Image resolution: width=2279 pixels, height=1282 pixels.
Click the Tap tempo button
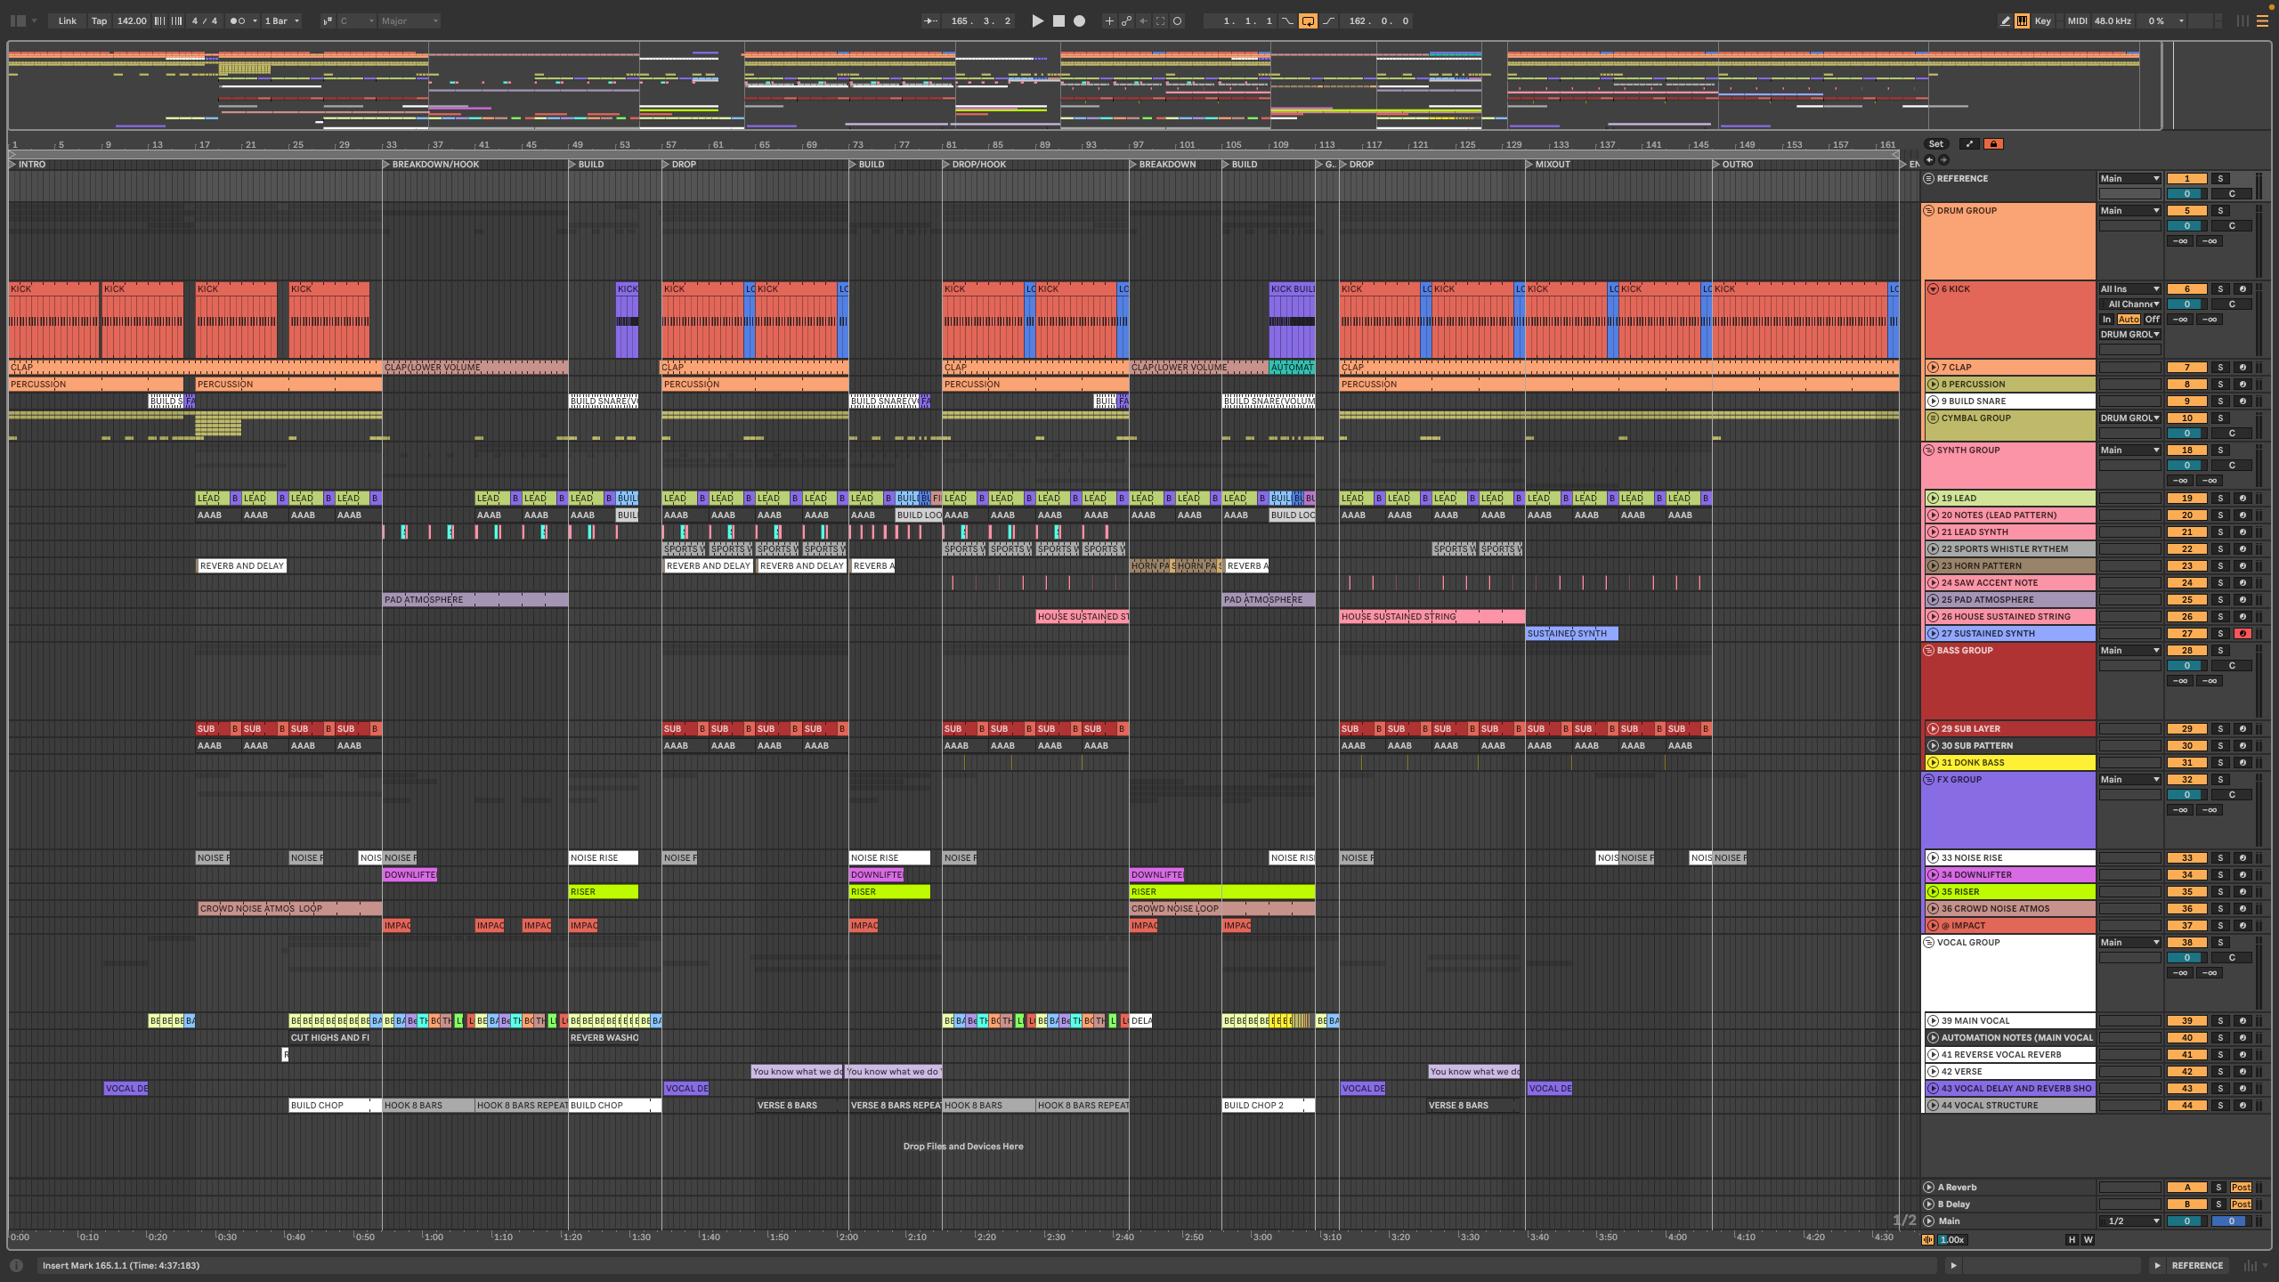pos(99,20)
